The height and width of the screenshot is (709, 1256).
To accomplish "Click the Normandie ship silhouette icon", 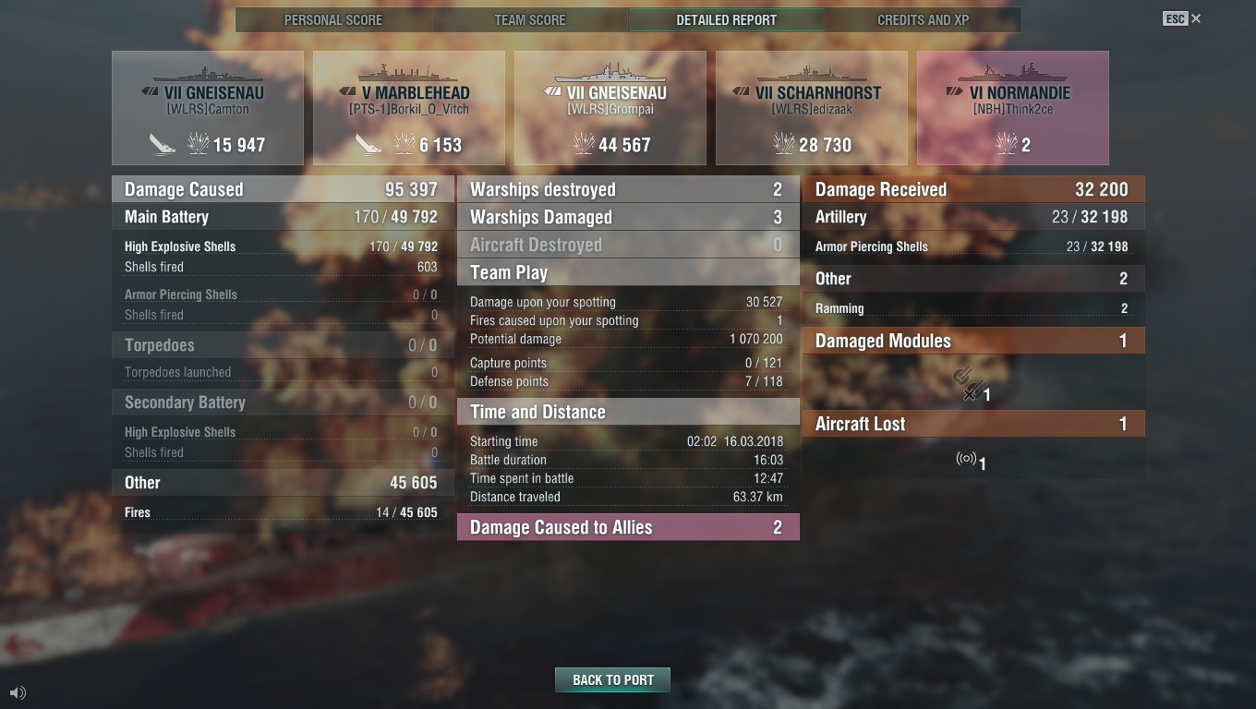I will (x=1012, y=73).
